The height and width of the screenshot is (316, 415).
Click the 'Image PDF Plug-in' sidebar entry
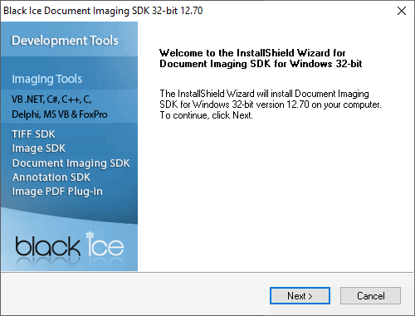(57, 192)
